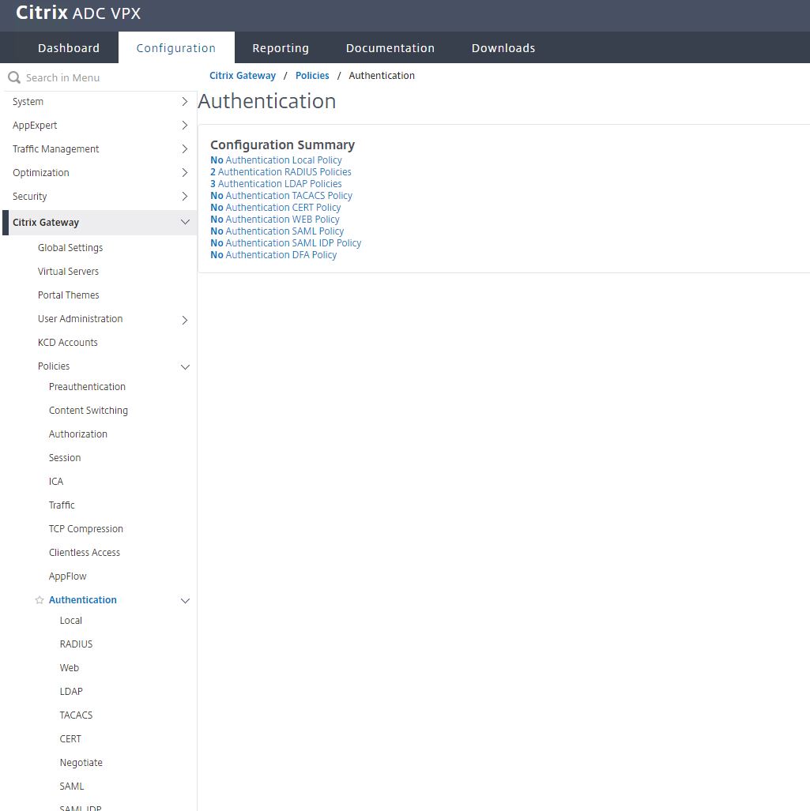
Task: Open No Authentication CERT Policy link
Action: point(275,208)
